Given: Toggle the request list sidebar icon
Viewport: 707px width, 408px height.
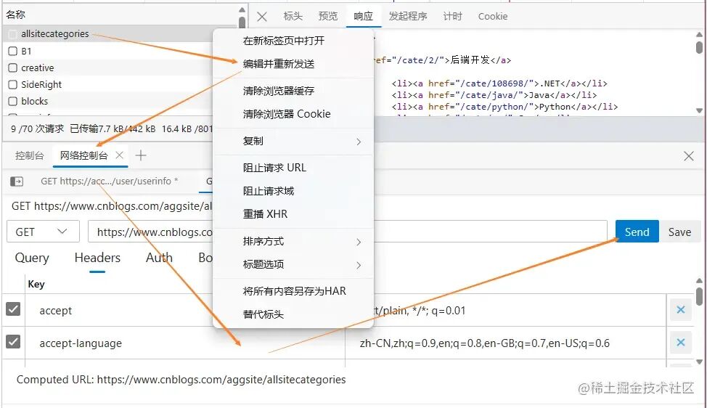Looking at the screenshot, I should (17, 181).
